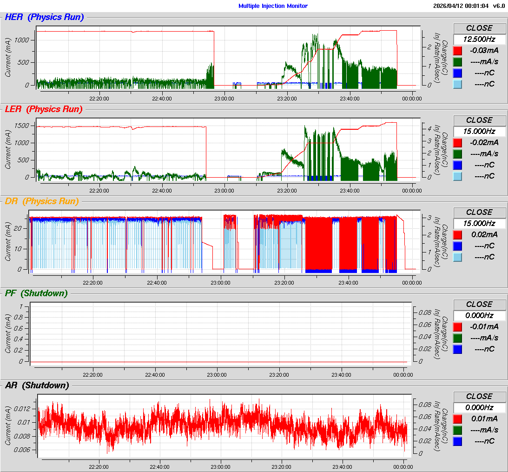Screen dimensions: 508x472
Task: Click the CLOSE button in HER panel
Action: (479, 28)
